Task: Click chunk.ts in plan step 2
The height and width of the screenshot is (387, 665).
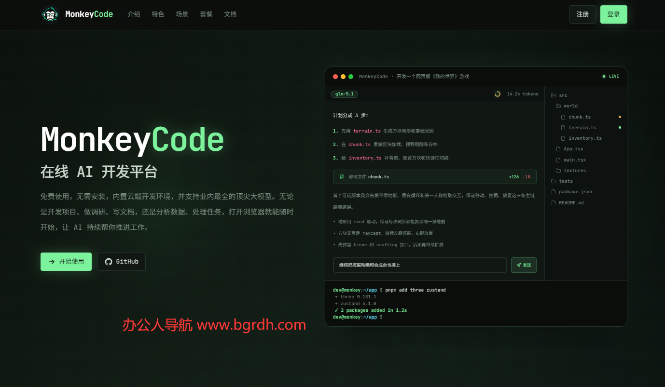Action: click(360, 145)
